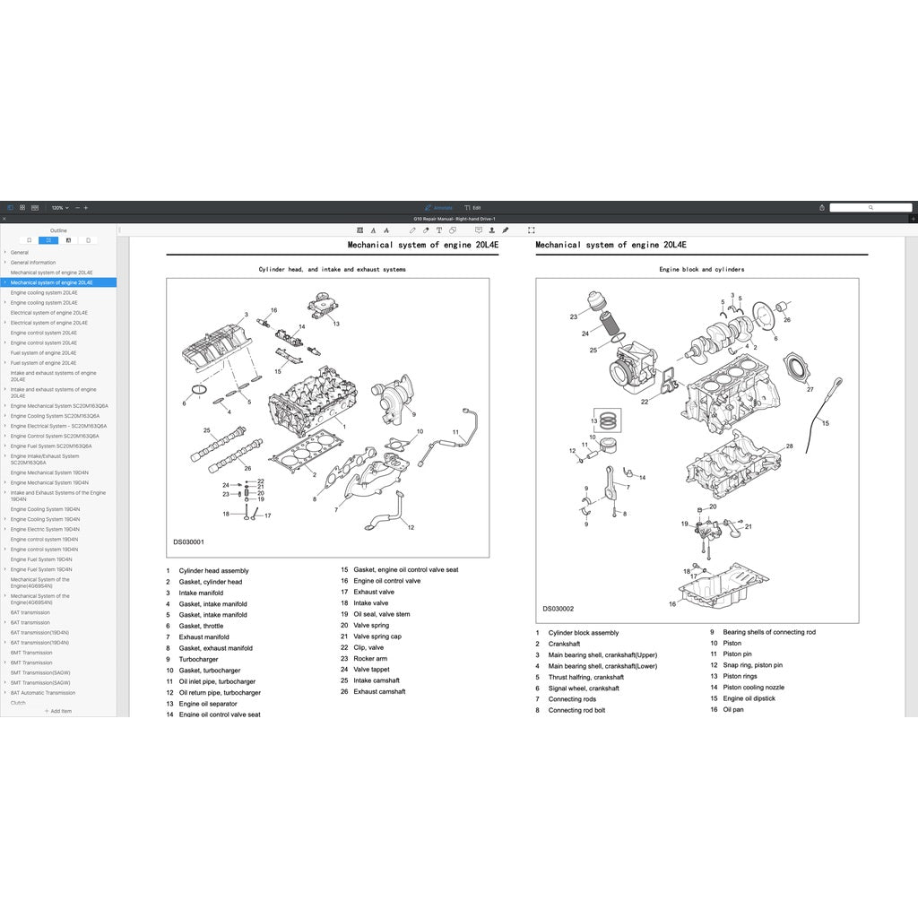Select the highlight annotation tool

pos(359,230)
